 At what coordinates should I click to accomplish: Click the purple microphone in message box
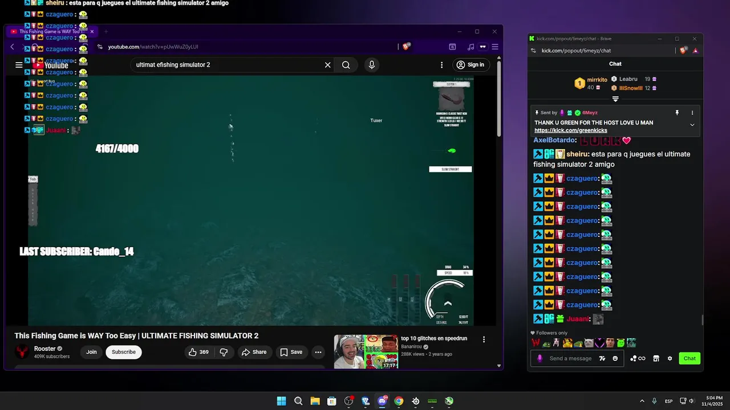[x=540, y=359]
